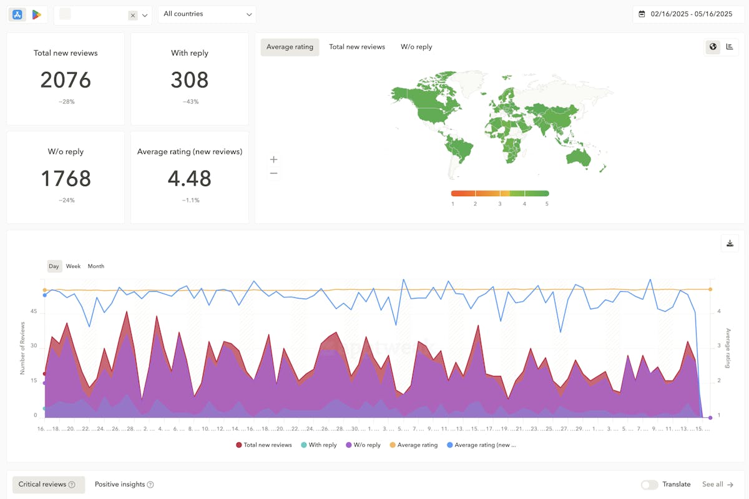Image resolution: width=749 pixels, height=499 pixels.
Task: Zoom in on the map
Action: pos(273,160)
